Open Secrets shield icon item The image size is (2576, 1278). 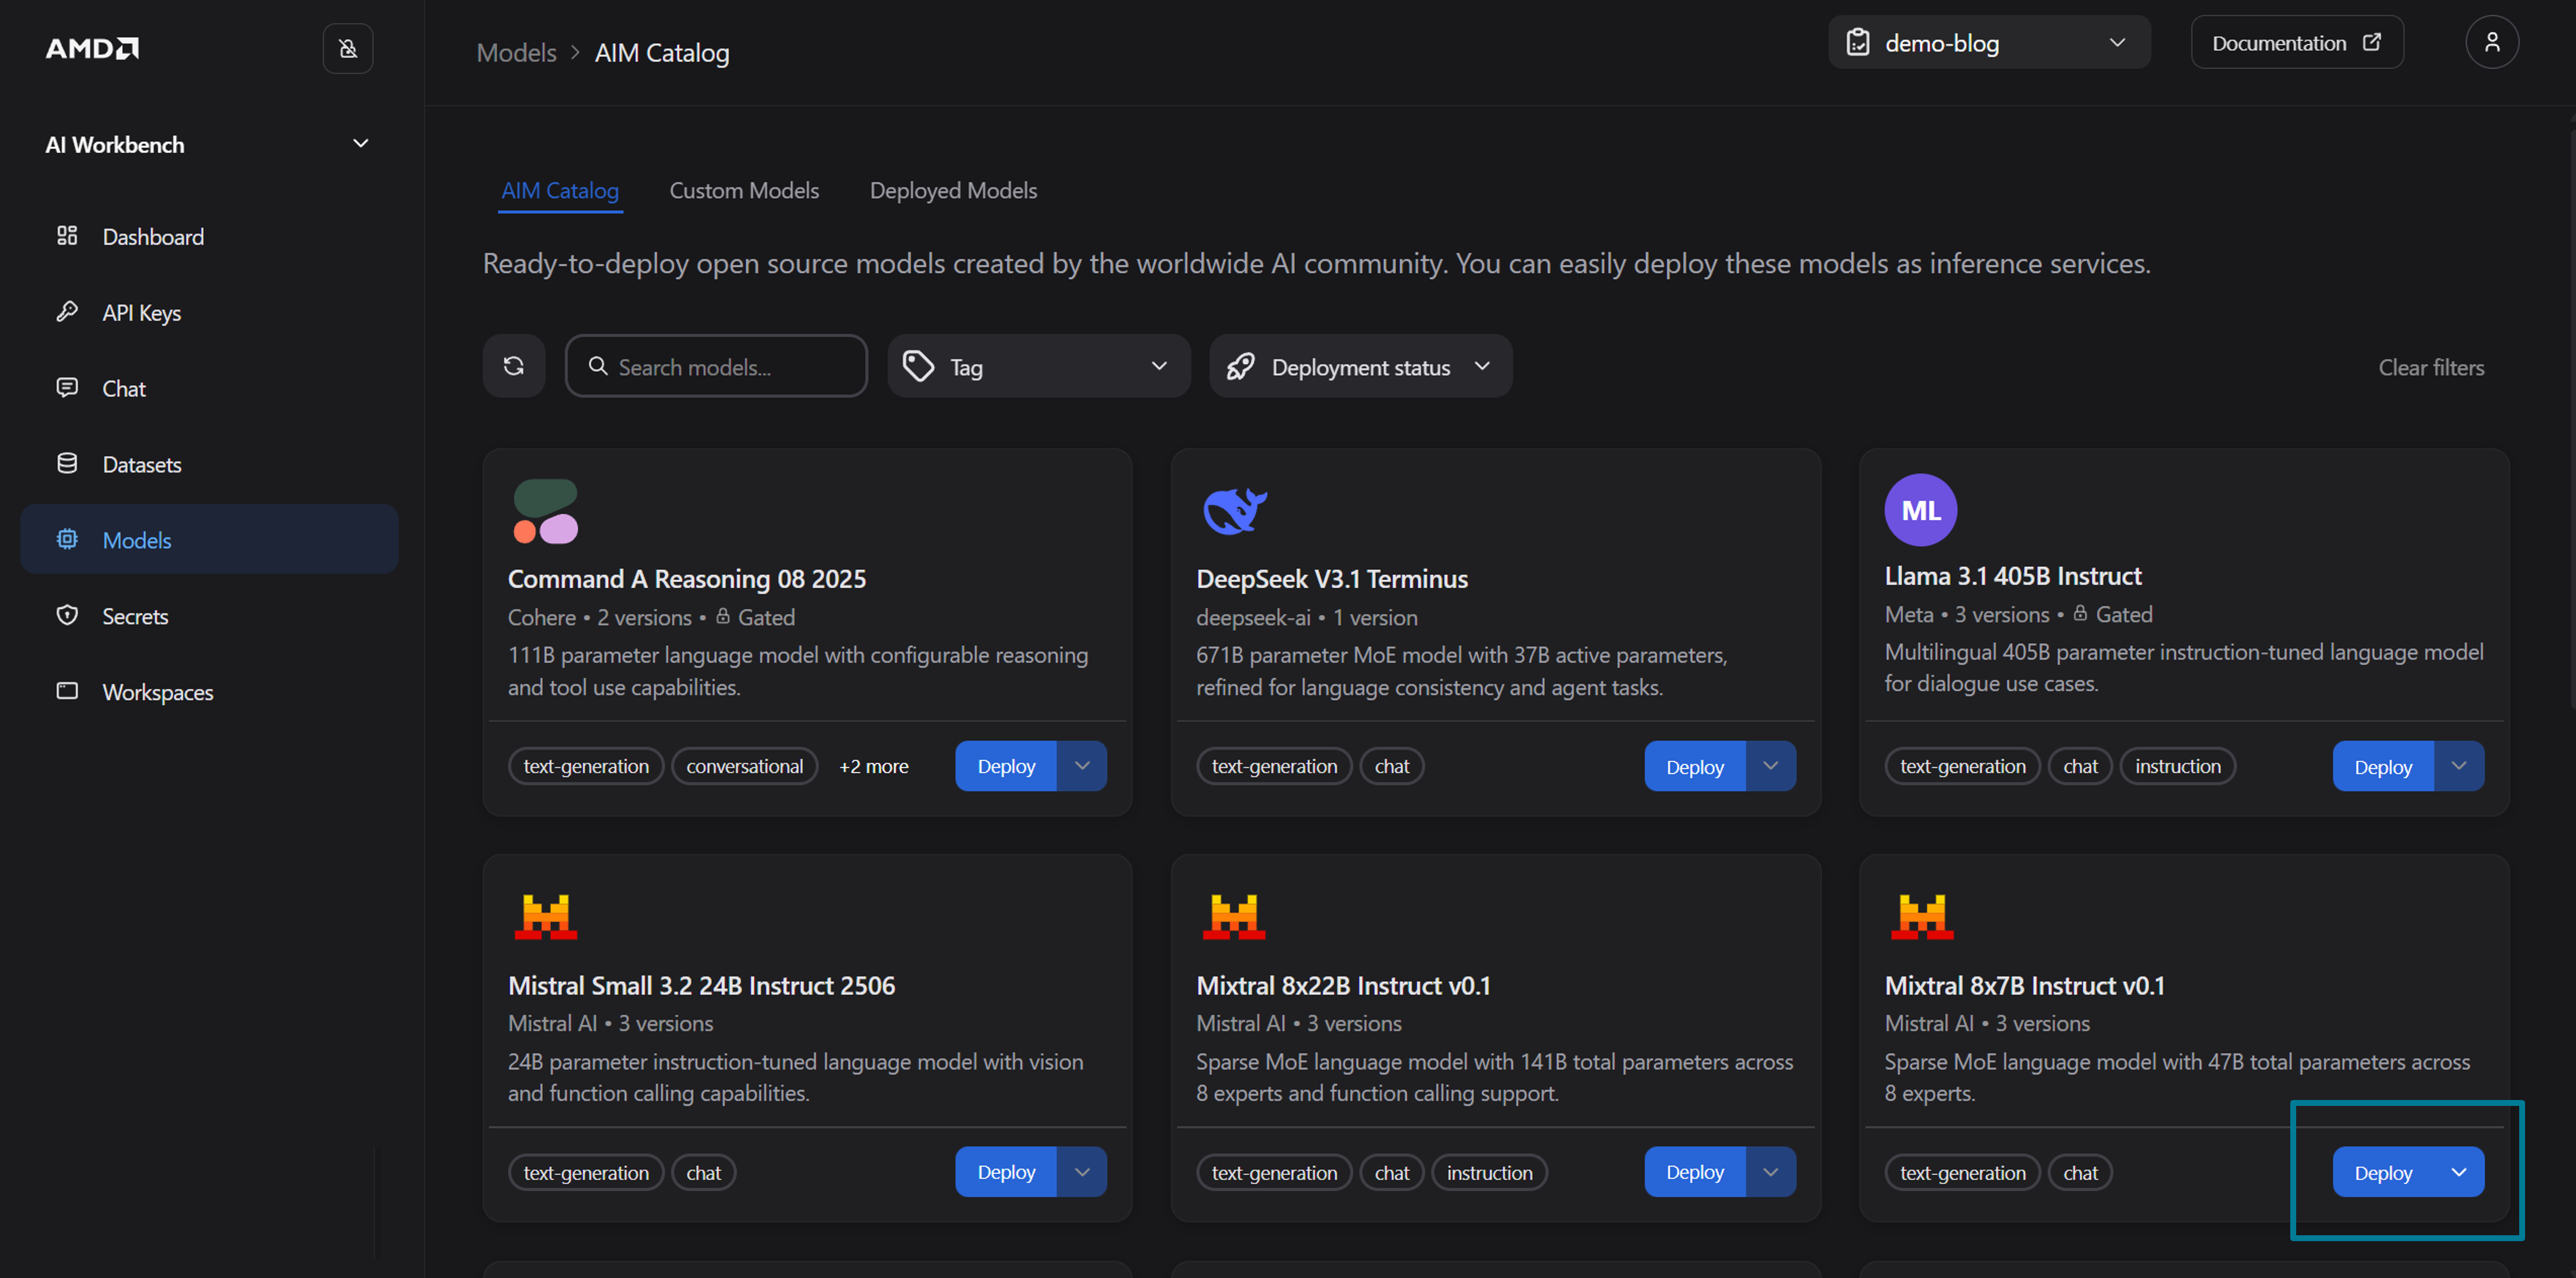(67, 616)
